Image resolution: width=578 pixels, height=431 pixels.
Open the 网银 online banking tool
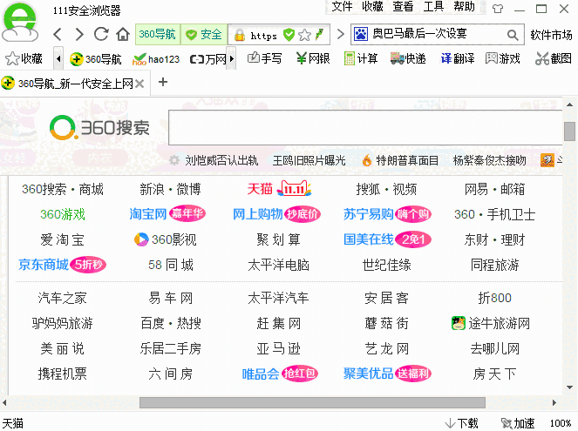point(313,58)
